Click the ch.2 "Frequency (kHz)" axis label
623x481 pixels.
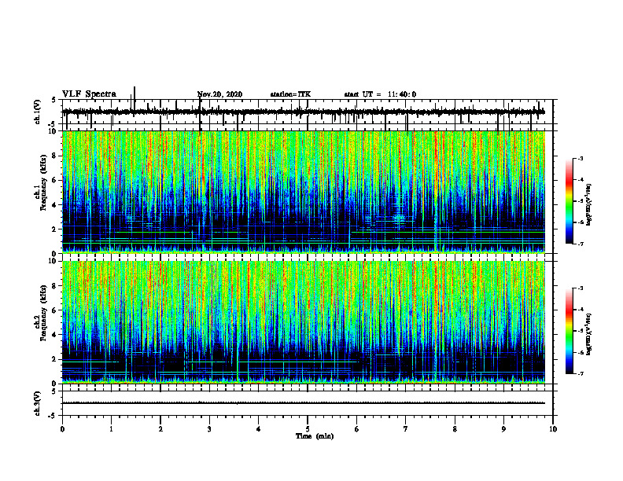(x=42, y=313)
